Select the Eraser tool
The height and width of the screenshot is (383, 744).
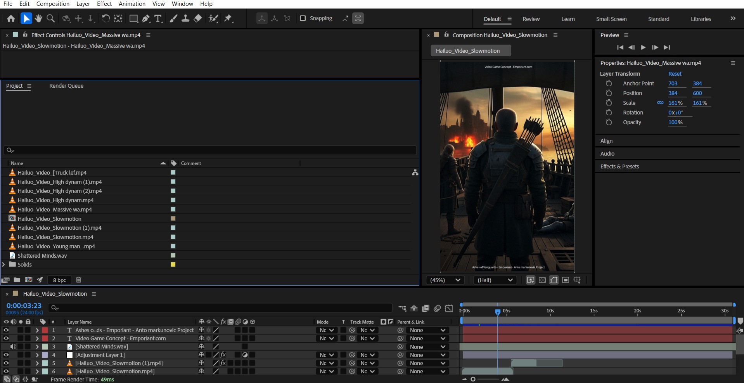point(198,18)
